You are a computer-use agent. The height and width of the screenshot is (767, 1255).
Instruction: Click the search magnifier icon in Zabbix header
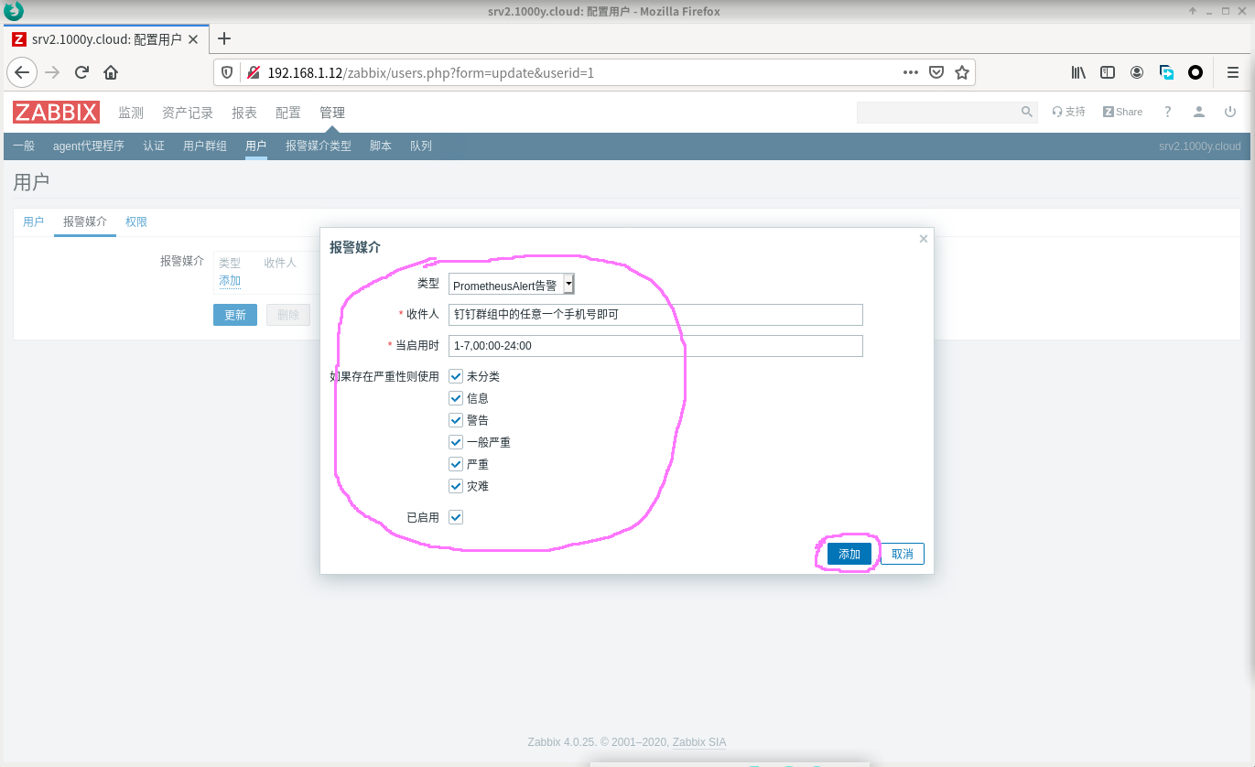point(1026,112)
